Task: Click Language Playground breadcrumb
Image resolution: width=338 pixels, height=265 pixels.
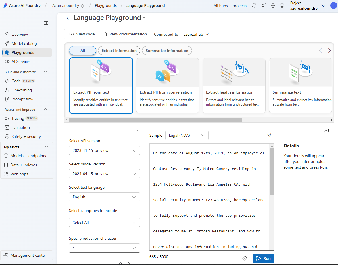Action: pyautogui.click(x=145, y=6)
